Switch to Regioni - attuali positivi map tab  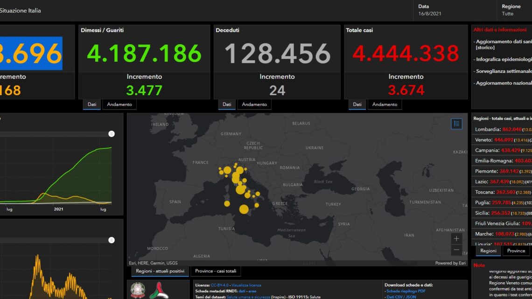click(x=160, y=271)
